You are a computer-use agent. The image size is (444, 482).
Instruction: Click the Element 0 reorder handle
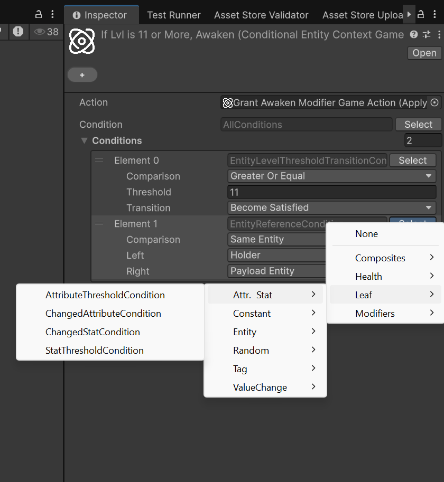pos(99,160)
